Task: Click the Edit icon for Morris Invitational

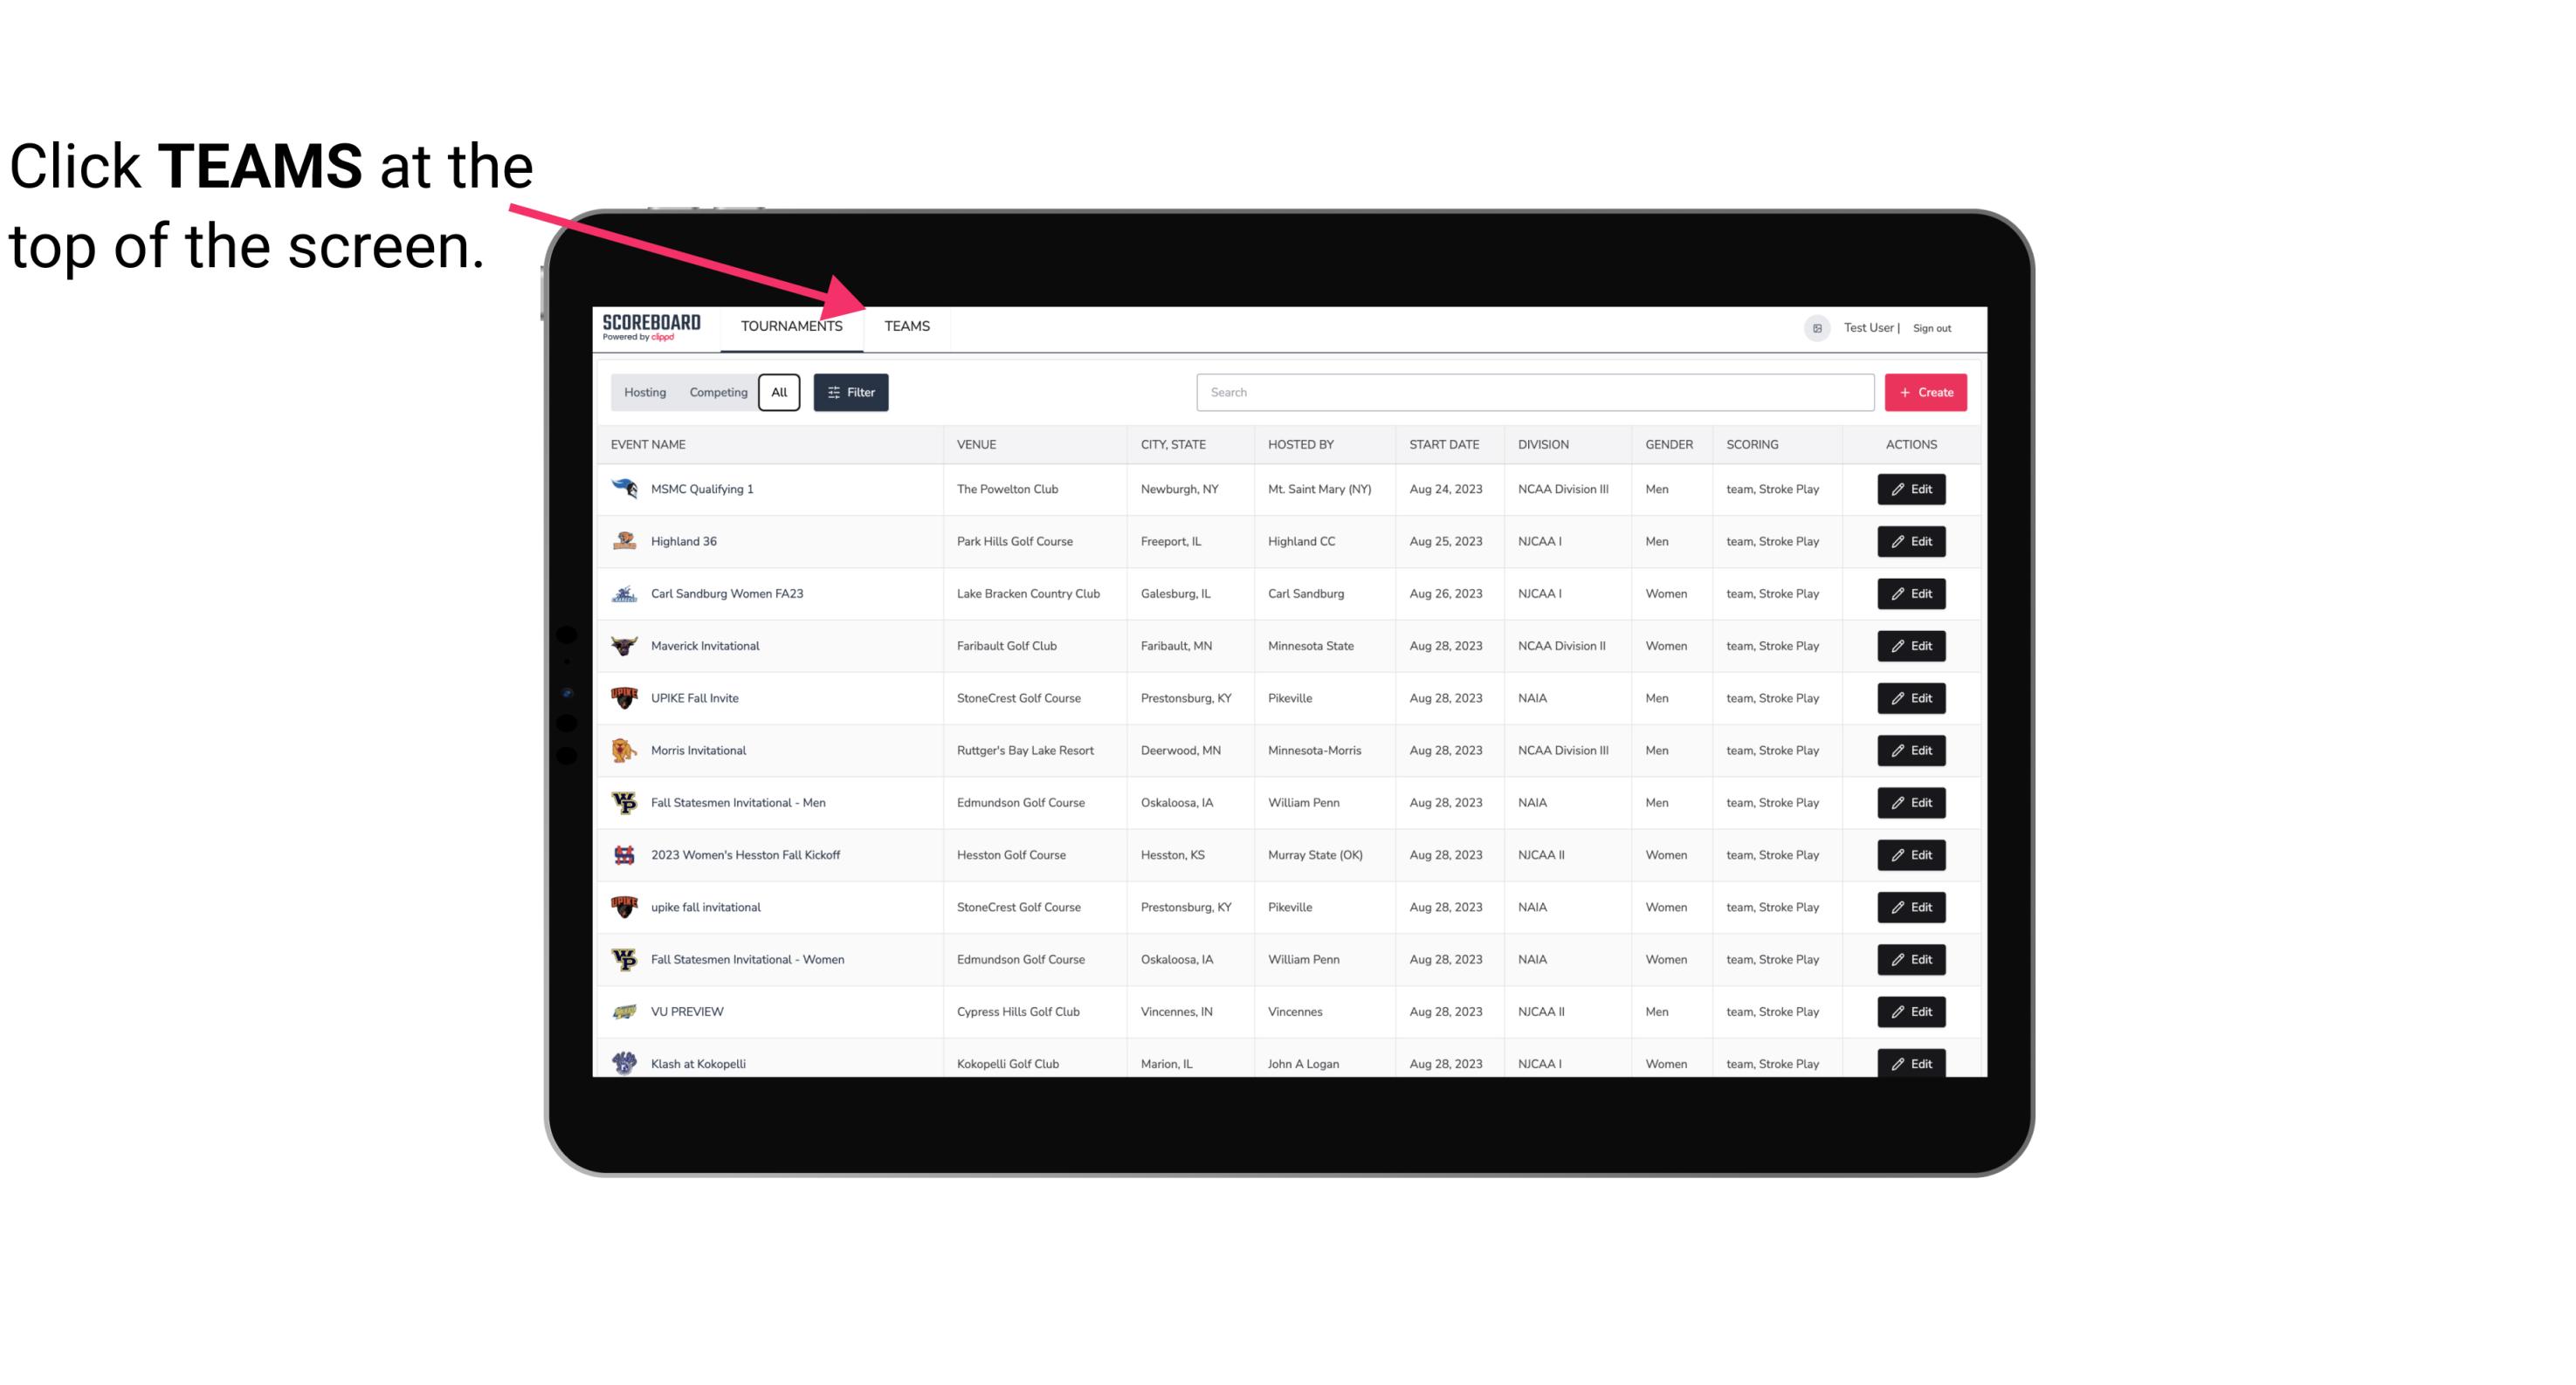Action: tap(1911, 751)
